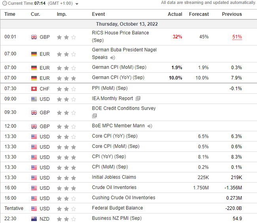257x223 pixels.
Task: Click the red underlined 51% previous value
Action: click(x=237, y=37)
